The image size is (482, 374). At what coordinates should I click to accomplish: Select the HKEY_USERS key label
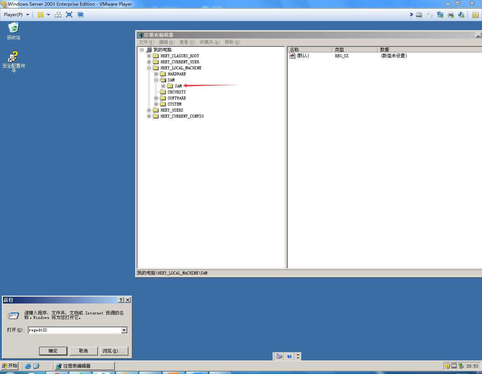pos(172,110)
